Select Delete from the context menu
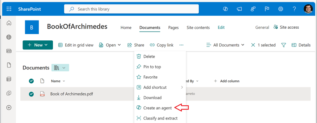Viewport: 317px width, 123px height. point(160,56)
